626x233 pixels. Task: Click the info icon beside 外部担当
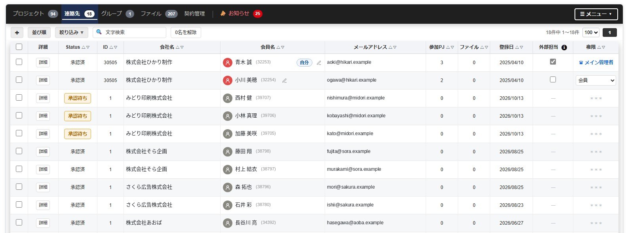click(x=564, y=47)
